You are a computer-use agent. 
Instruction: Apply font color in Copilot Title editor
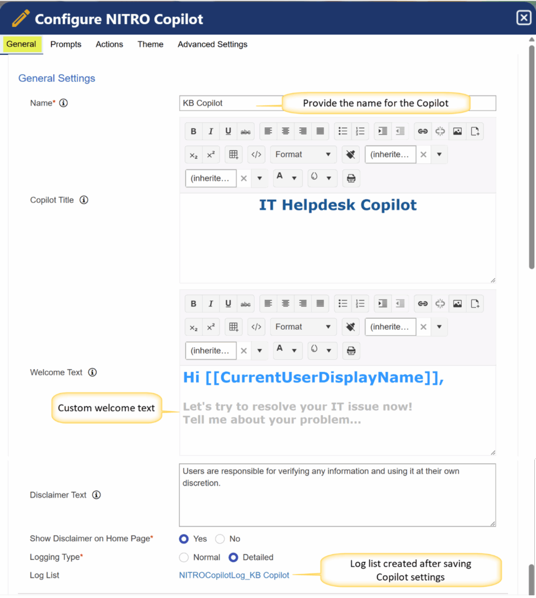(x=280, y=178)
